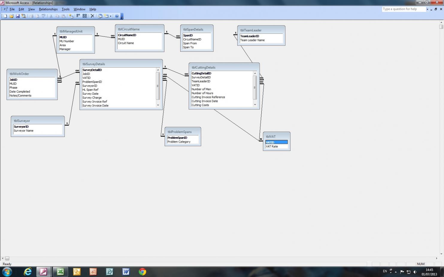This screenshot has height=277, width=444.
Task: Click the Print toolbar icon
Action: (x=31, y=16)
